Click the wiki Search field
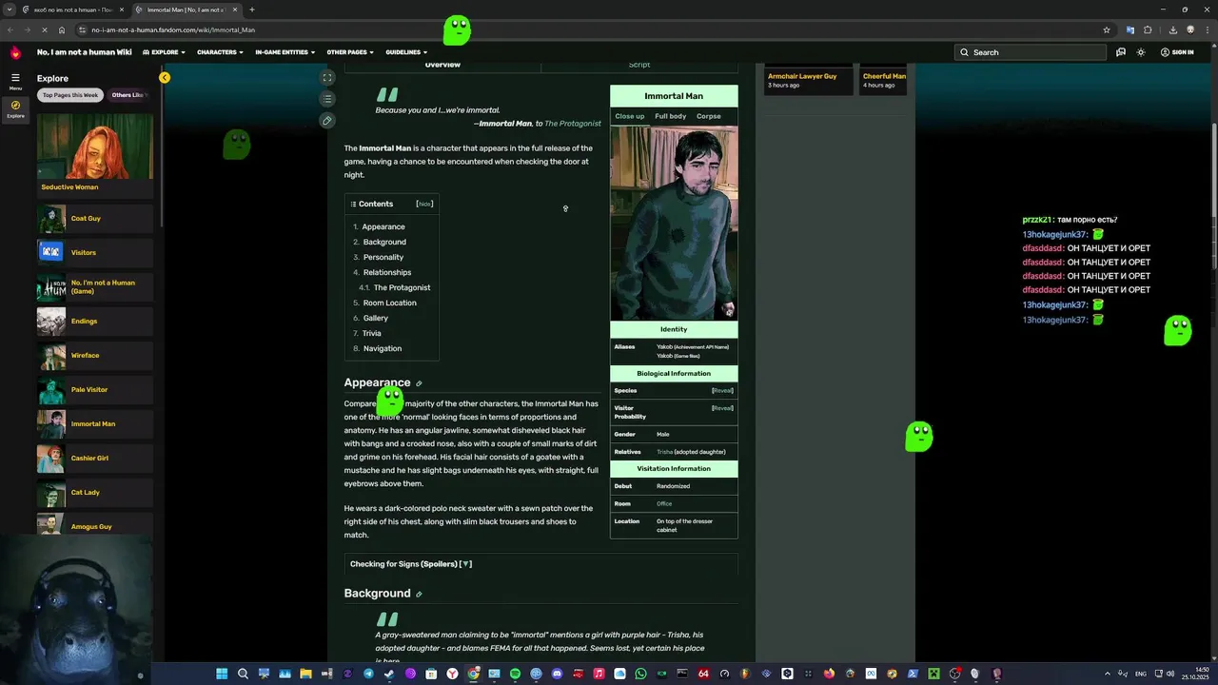The width and height of the screenshot is (1218, 685). click(x=1030, y=52)
